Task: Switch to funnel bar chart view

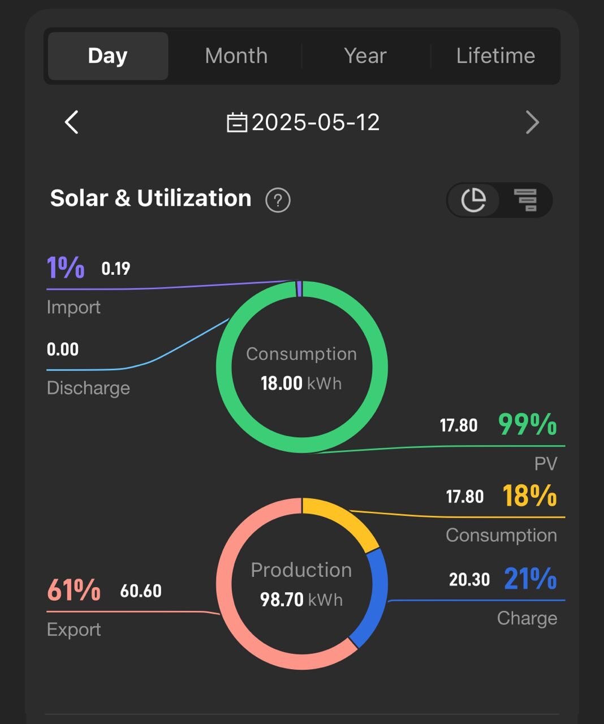Action: [525, 200]
